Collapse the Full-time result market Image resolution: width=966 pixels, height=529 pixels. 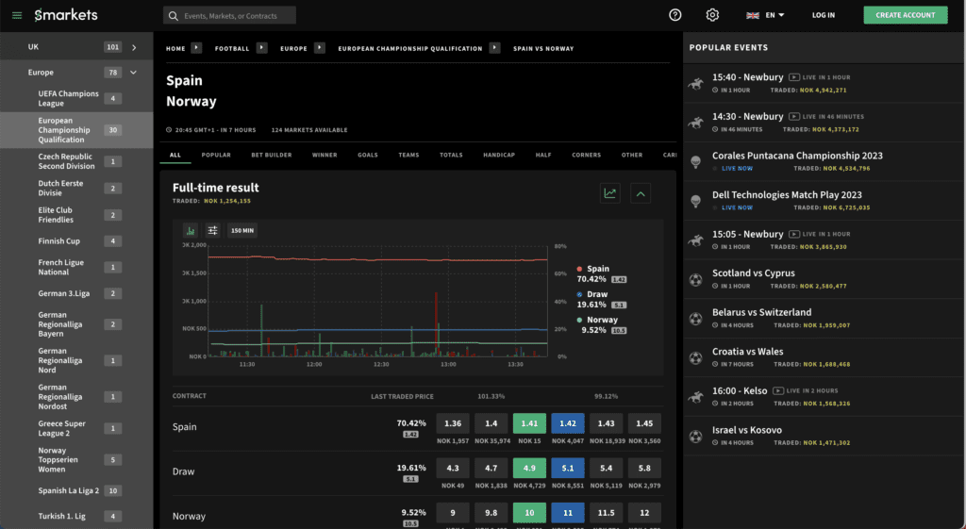coord(641,193)
